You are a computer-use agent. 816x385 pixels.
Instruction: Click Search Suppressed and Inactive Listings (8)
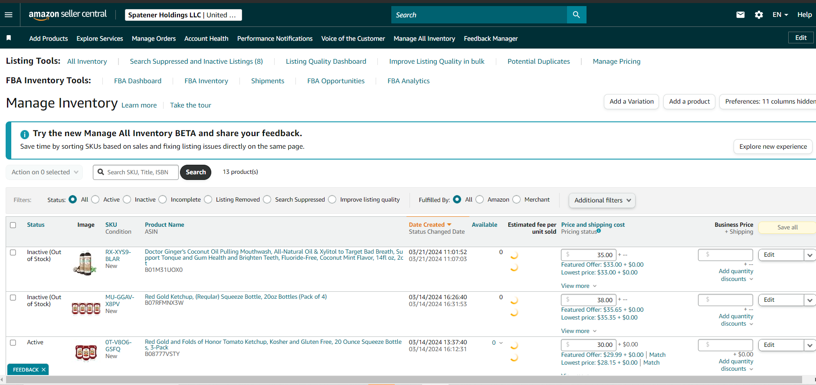pos(197,62)
